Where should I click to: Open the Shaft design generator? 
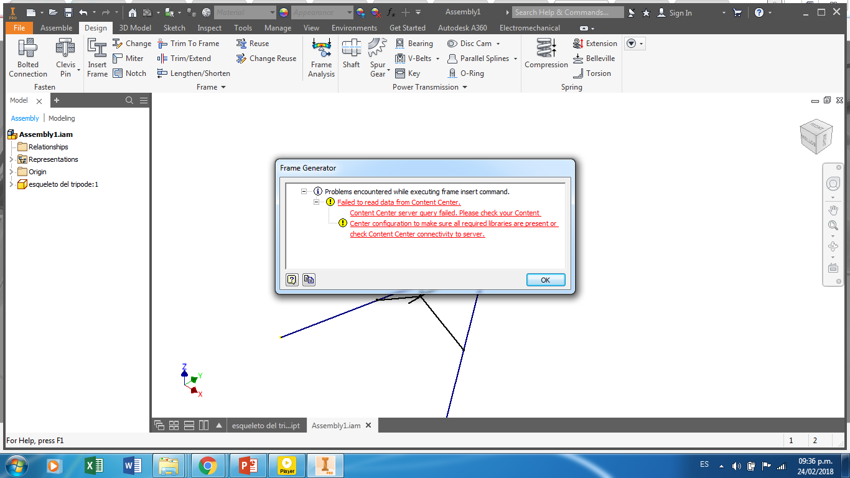click(351, 56)
